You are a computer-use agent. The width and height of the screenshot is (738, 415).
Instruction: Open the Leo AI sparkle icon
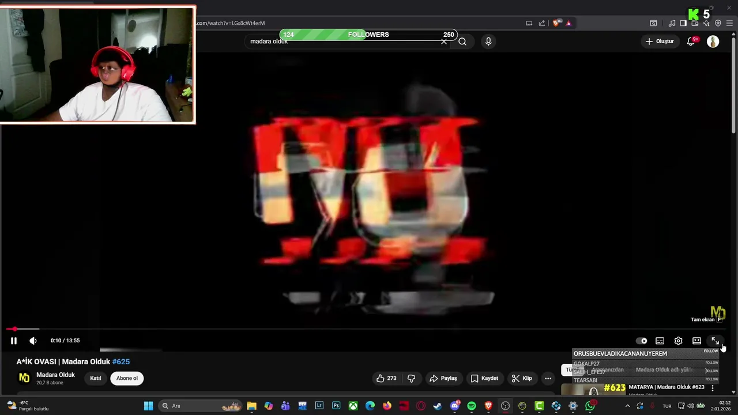(x=707, y=23)
